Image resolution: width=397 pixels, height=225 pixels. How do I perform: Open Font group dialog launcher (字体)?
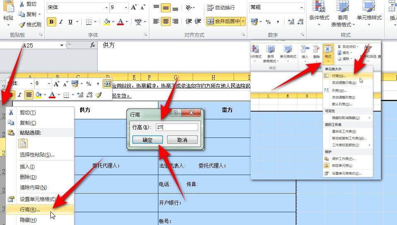145,35
